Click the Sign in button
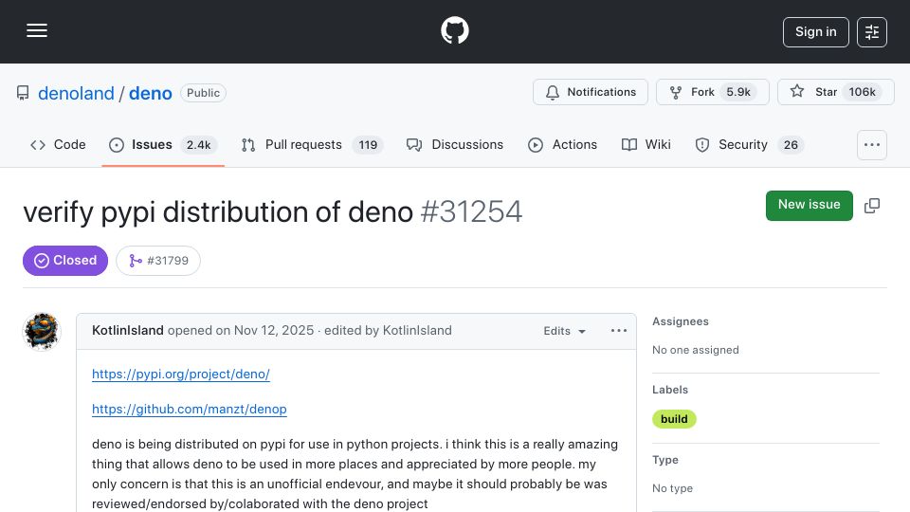The image size is (910, 512). coord(815,32)
